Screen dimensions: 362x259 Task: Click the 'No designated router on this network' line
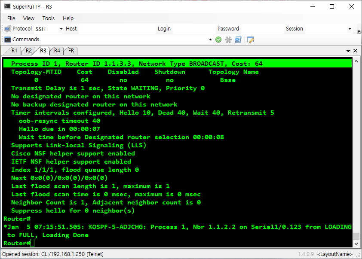coord(80,96)
